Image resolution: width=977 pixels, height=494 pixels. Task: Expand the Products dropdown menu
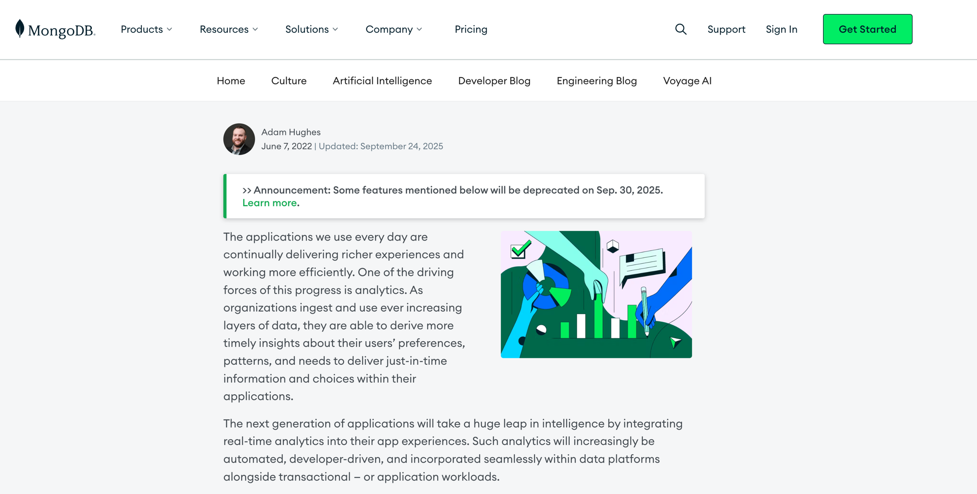point(147,29)
